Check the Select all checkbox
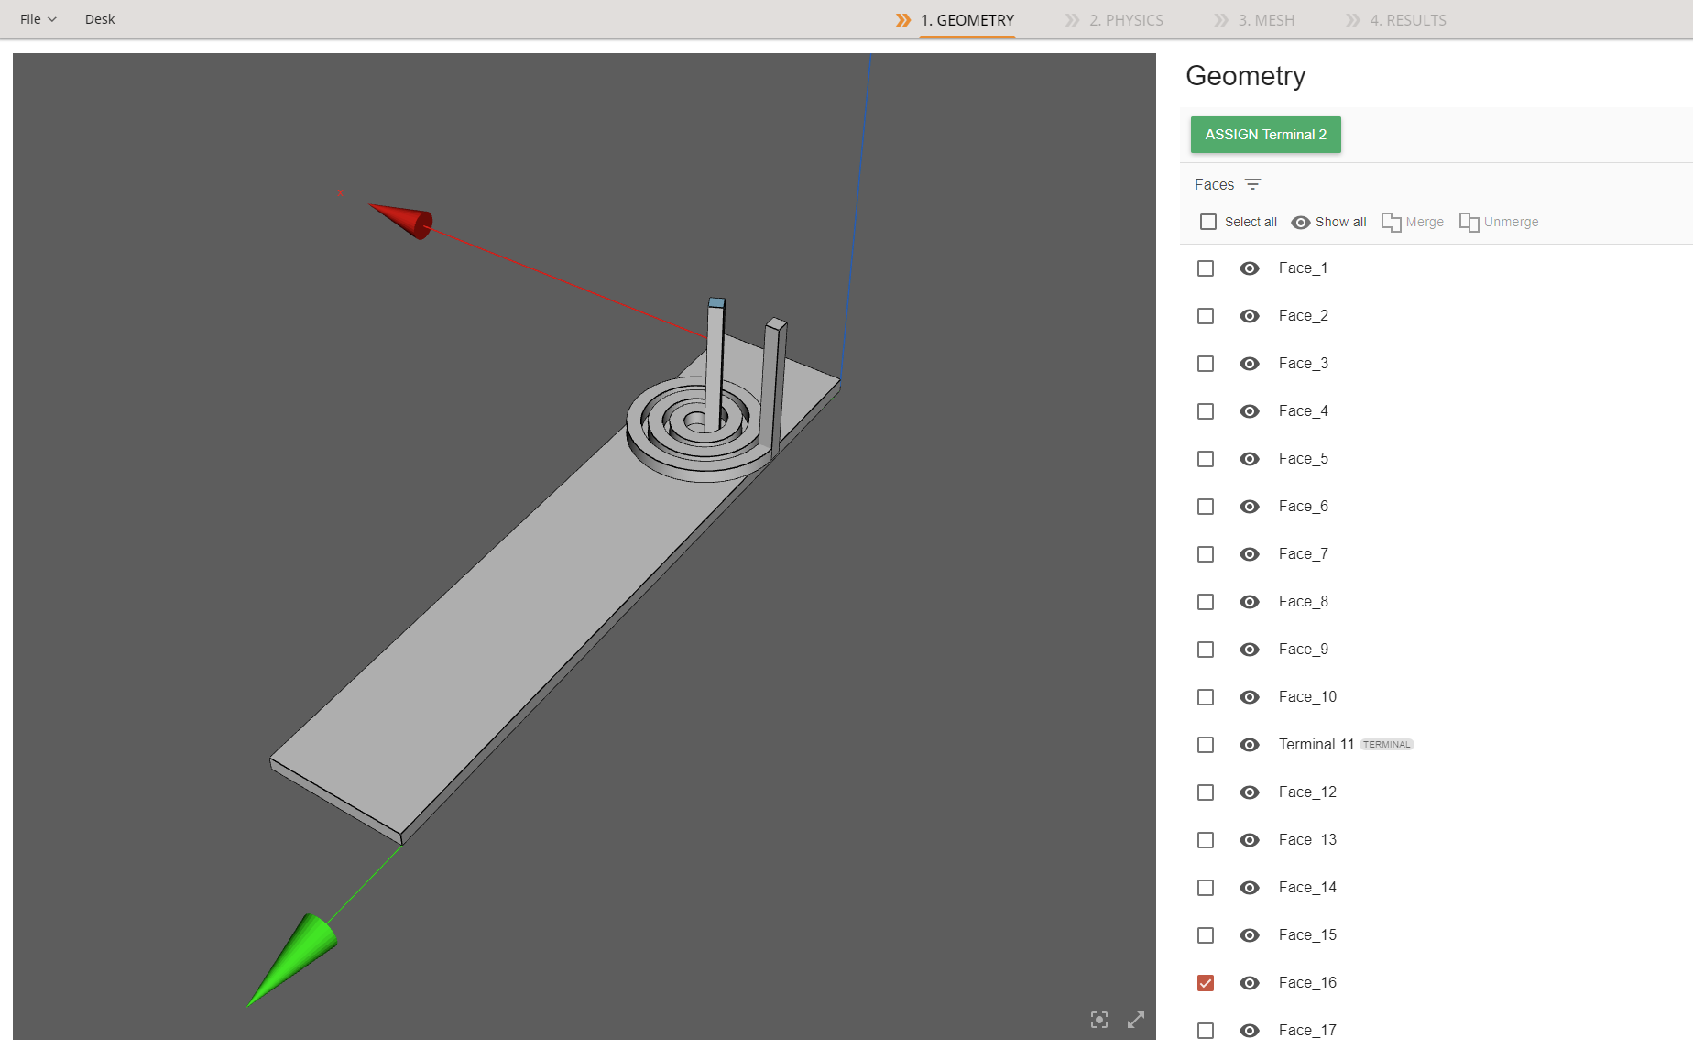 [x=1208, y=222]
